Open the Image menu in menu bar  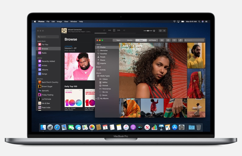pos(59,22)
